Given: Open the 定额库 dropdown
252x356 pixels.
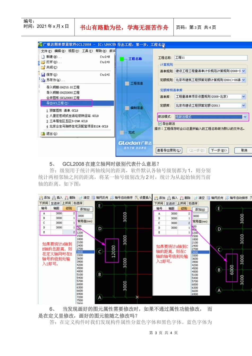Looking at the screenshot, I should coord(244,105).
